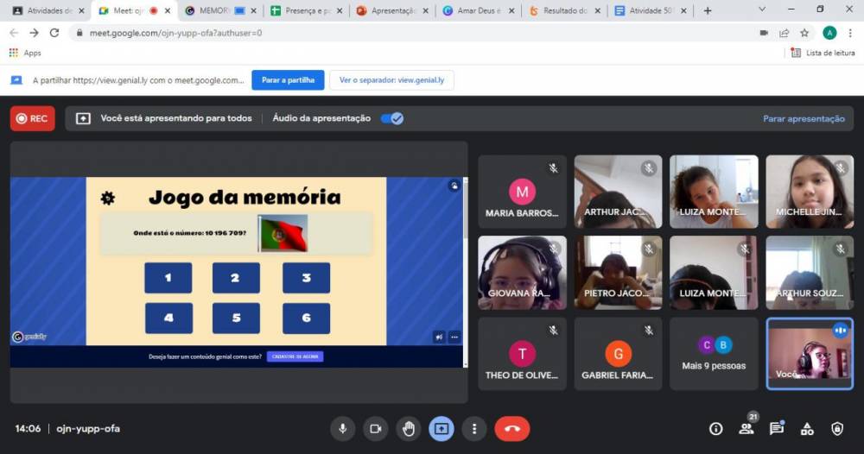The width and height of the screenshot is (864, 454).
Task: Open host controls shield icon
Action: 837,428
